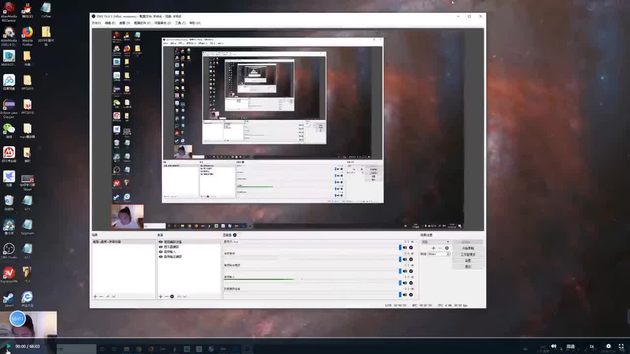Remove the selected source with minus icon
The height and width of the screenshot is (354, 630).
(166, 296)
